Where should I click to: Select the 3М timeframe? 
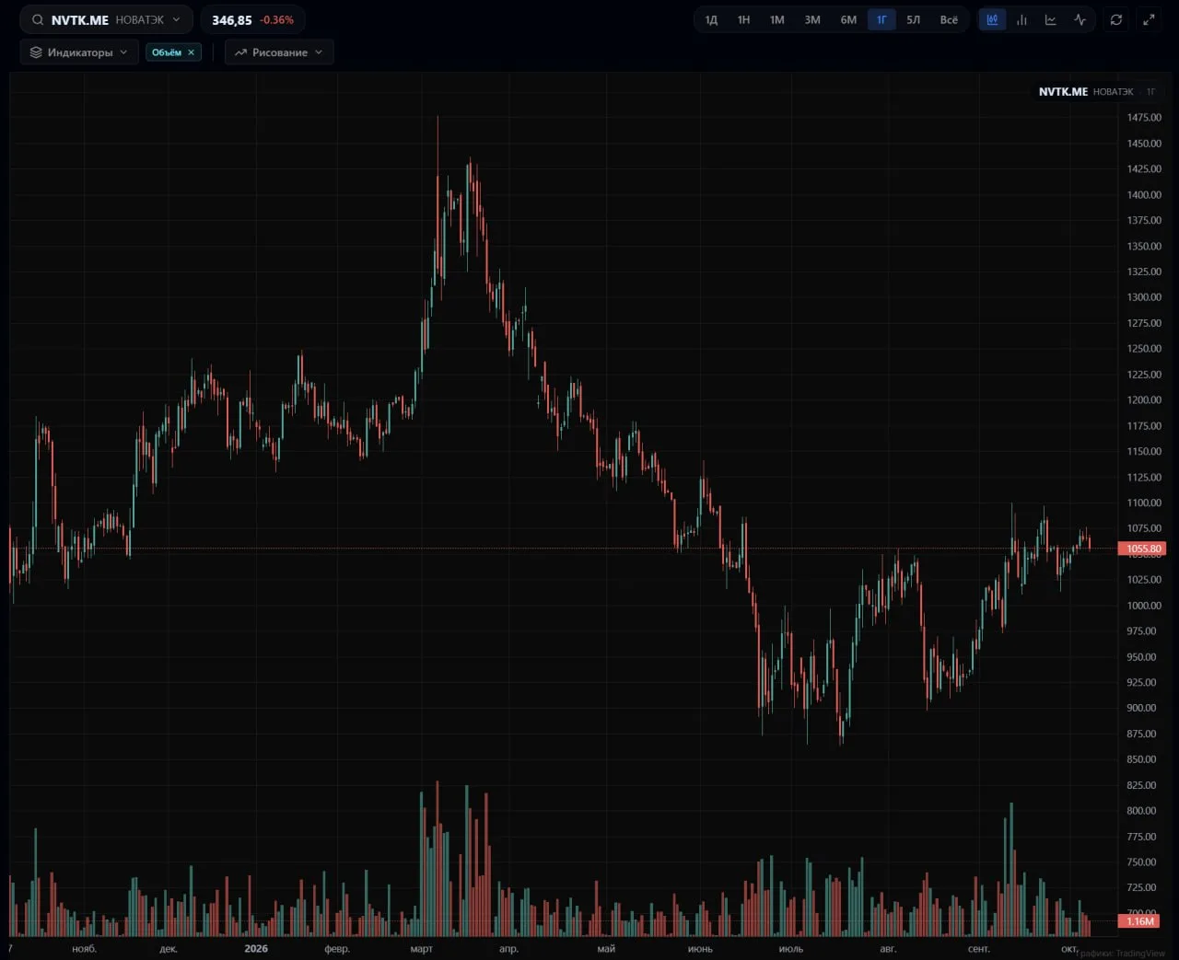click(x=811, y=19)
